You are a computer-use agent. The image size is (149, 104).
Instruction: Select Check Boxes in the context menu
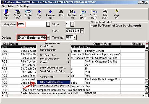click(46, 46)
